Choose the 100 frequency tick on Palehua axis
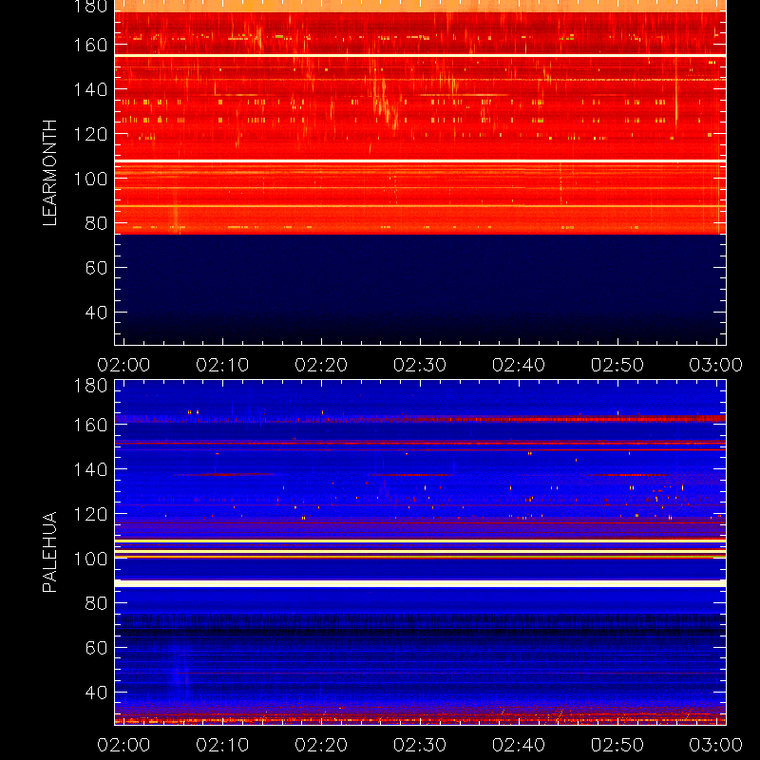This screenshot has width=760, height=760. pos(90,559)
